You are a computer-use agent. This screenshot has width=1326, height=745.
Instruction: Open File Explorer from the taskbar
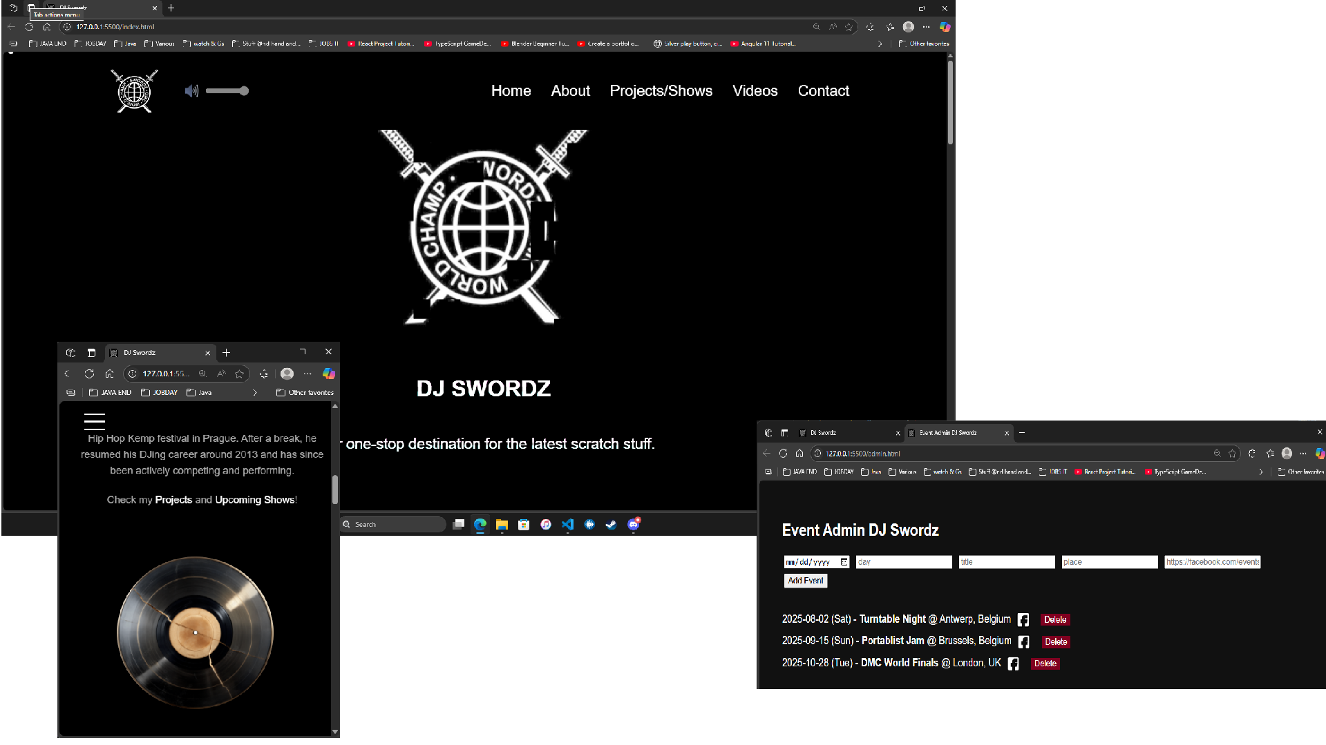(501, 525)
